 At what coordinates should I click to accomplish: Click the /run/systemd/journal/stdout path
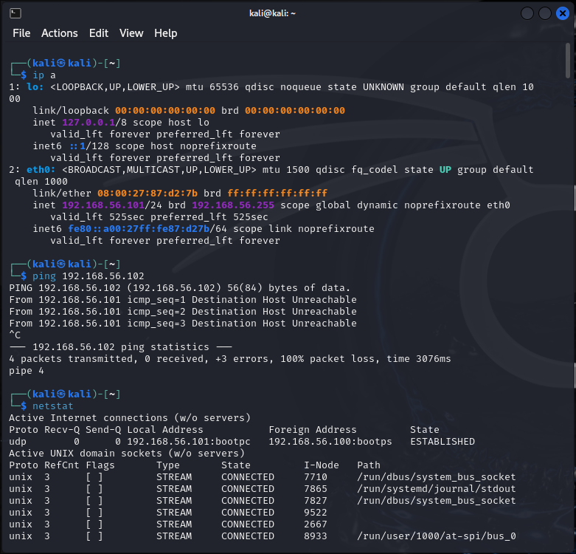pyautogui.click(x=437, y=489)
